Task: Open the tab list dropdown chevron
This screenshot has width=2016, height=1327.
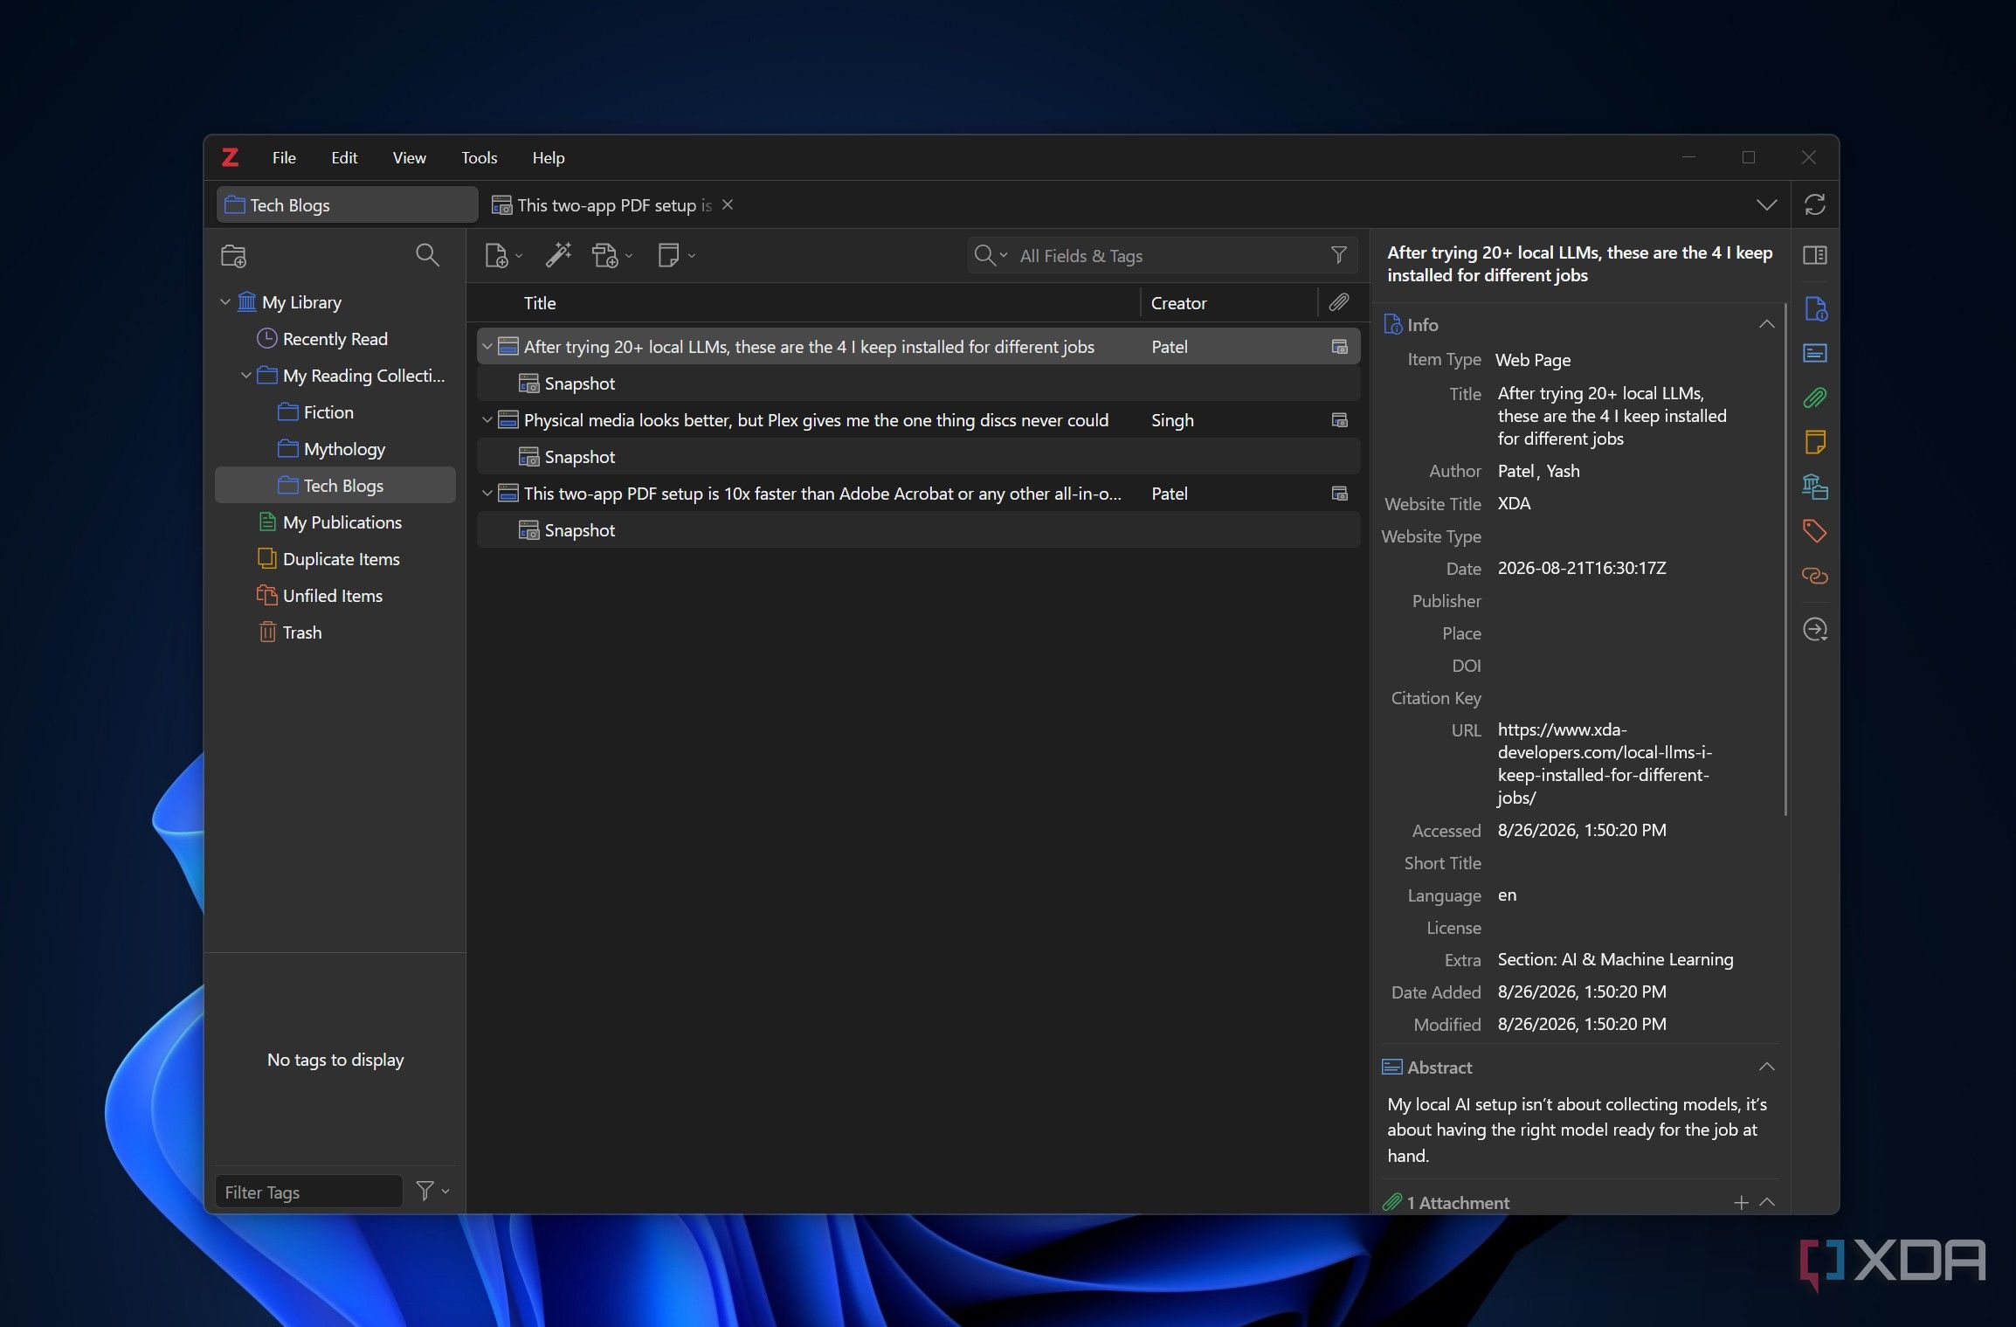Action: coord(1766,204)
